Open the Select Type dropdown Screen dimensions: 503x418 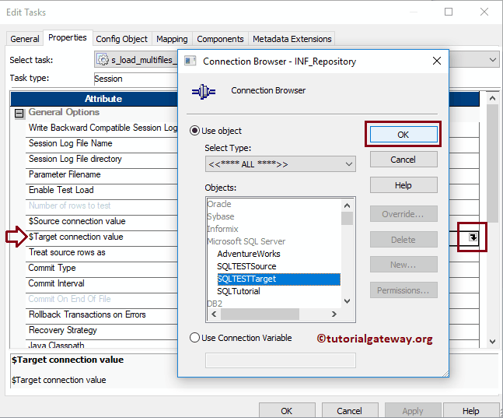click(281, 164)
